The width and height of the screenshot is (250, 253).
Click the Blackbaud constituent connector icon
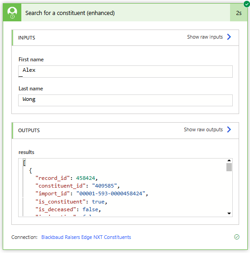coord(12,13)
